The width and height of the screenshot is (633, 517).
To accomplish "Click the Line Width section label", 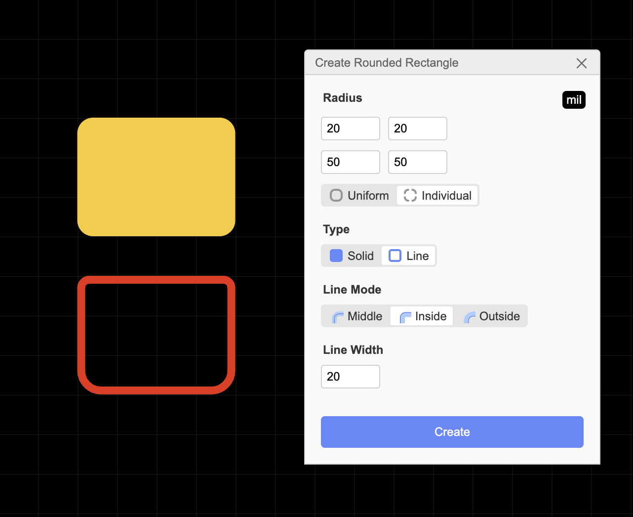I will point(353,350).
